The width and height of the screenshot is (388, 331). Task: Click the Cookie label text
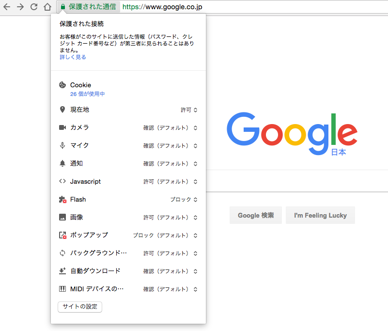tap(80, 85)
